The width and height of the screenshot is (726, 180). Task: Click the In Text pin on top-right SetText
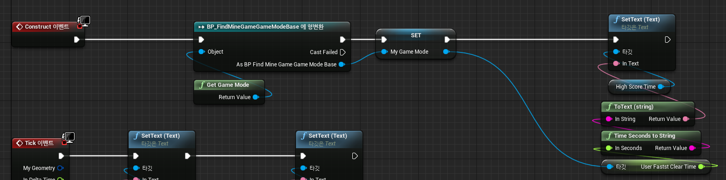[x=616, y=64]
